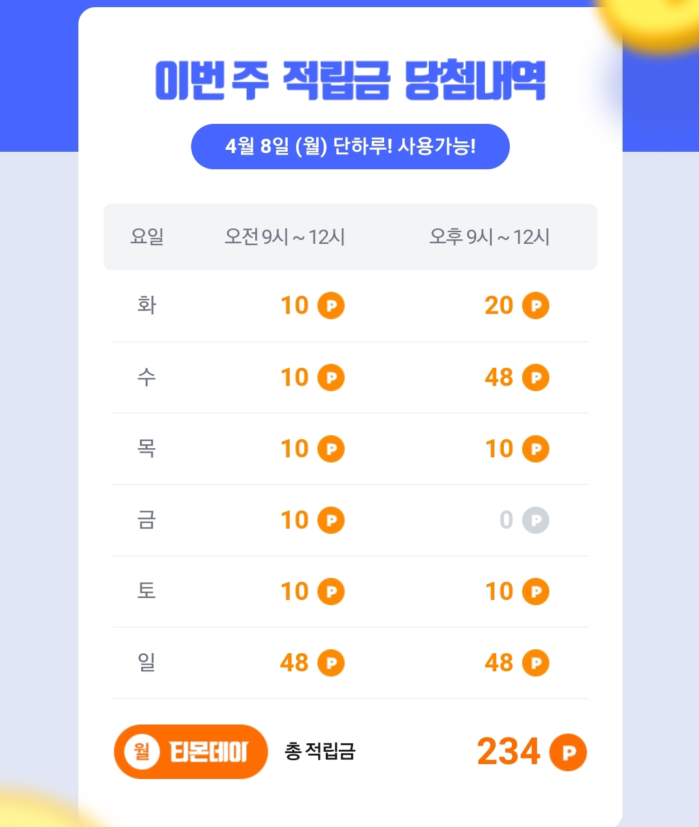The height and width of the screenshot is (827, 699).
Task: Click the Friday morning coin icon
Action: click(331, 520)
